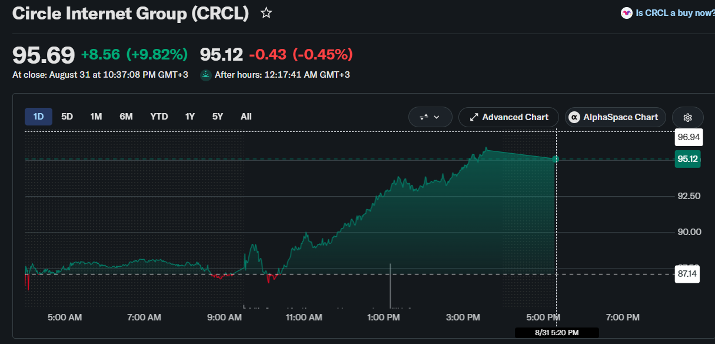Click the 8/31 5:20 PM crosshair time label
The height and width of the screenshot is (344, 715).
557,333
